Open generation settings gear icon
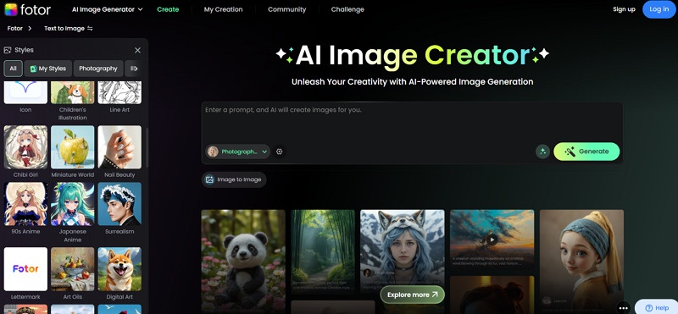Image resolution: width=678 pixels, height=314 pixels. click(x=280, y=151)
